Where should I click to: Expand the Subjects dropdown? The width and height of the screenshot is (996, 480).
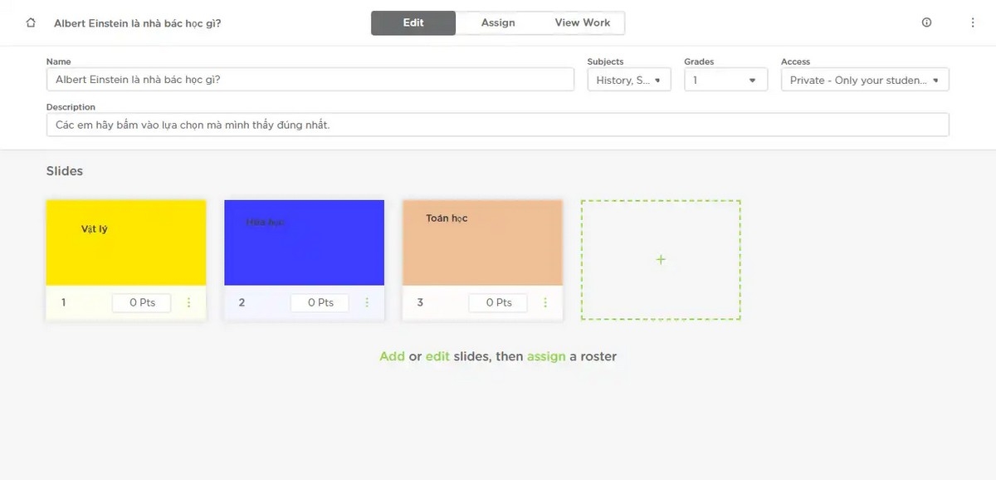(x=629, y=80)
